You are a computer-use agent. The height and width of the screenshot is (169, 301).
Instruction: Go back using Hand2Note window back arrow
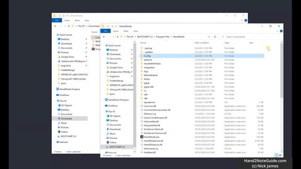(104, 37)
